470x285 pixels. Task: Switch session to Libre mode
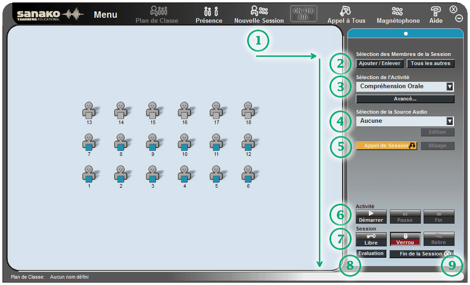click(371, 239)
